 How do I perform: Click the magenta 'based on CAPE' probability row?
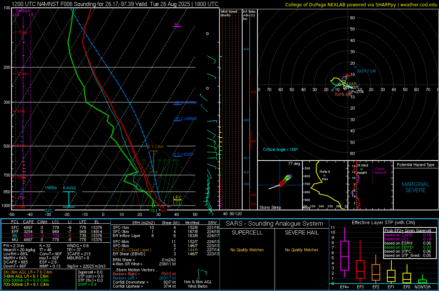(x=408, y=235)
